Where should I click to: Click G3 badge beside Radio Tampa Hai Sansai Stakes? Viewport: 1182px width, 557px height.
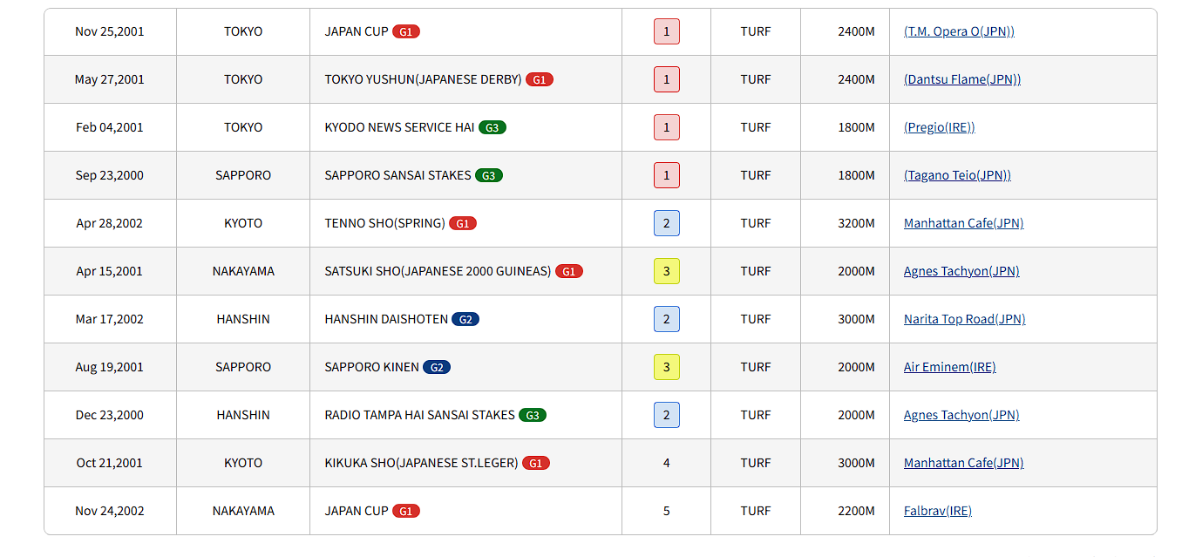533,415
